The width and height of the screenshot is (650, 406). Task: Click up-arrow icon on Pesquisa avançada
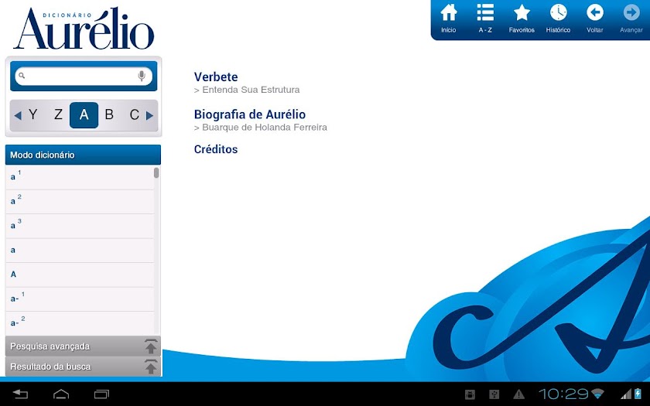click(x=151, y=346)
